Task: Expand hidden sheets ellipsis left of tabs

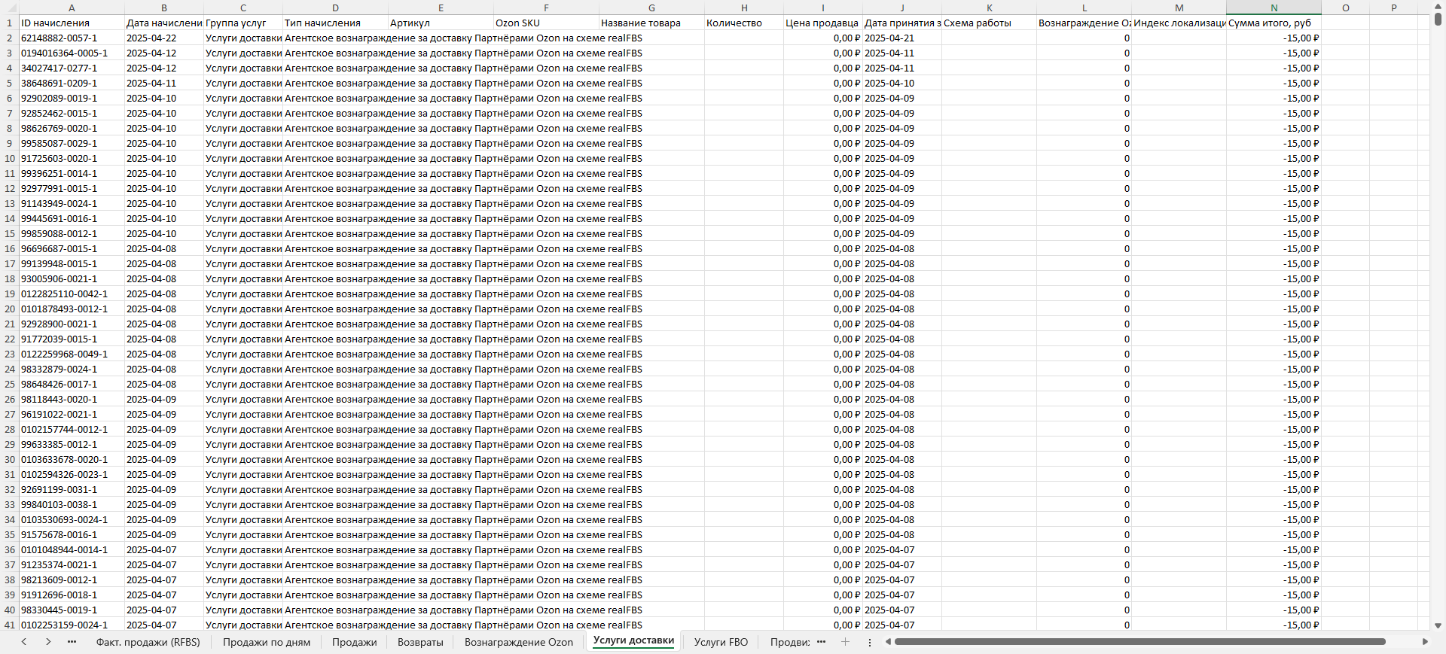Action: 72,642
